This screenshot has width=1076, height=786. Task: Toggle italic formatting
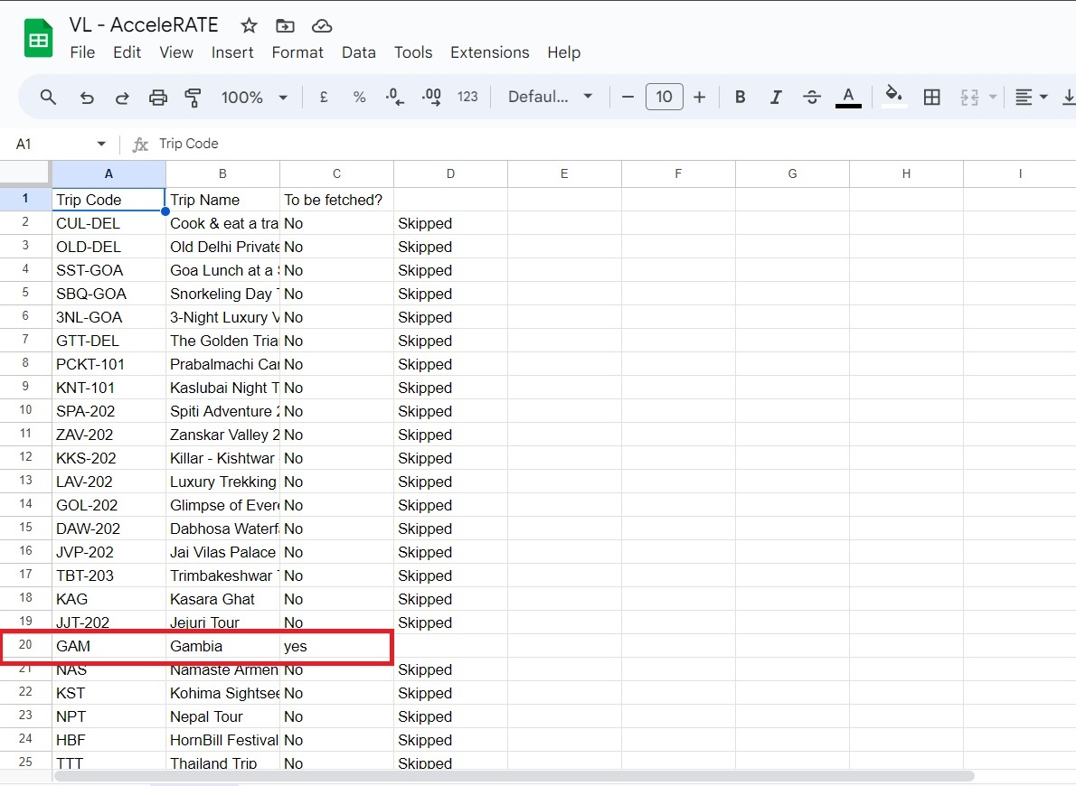(775, 98)
